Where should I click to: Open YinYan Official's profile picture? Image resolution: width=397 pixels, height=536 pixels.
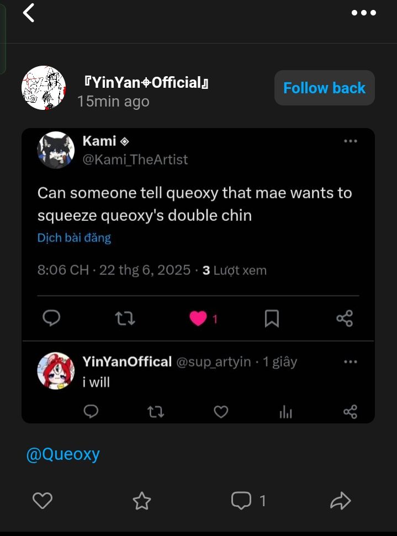pyautogui.click(x=44, y=87)
